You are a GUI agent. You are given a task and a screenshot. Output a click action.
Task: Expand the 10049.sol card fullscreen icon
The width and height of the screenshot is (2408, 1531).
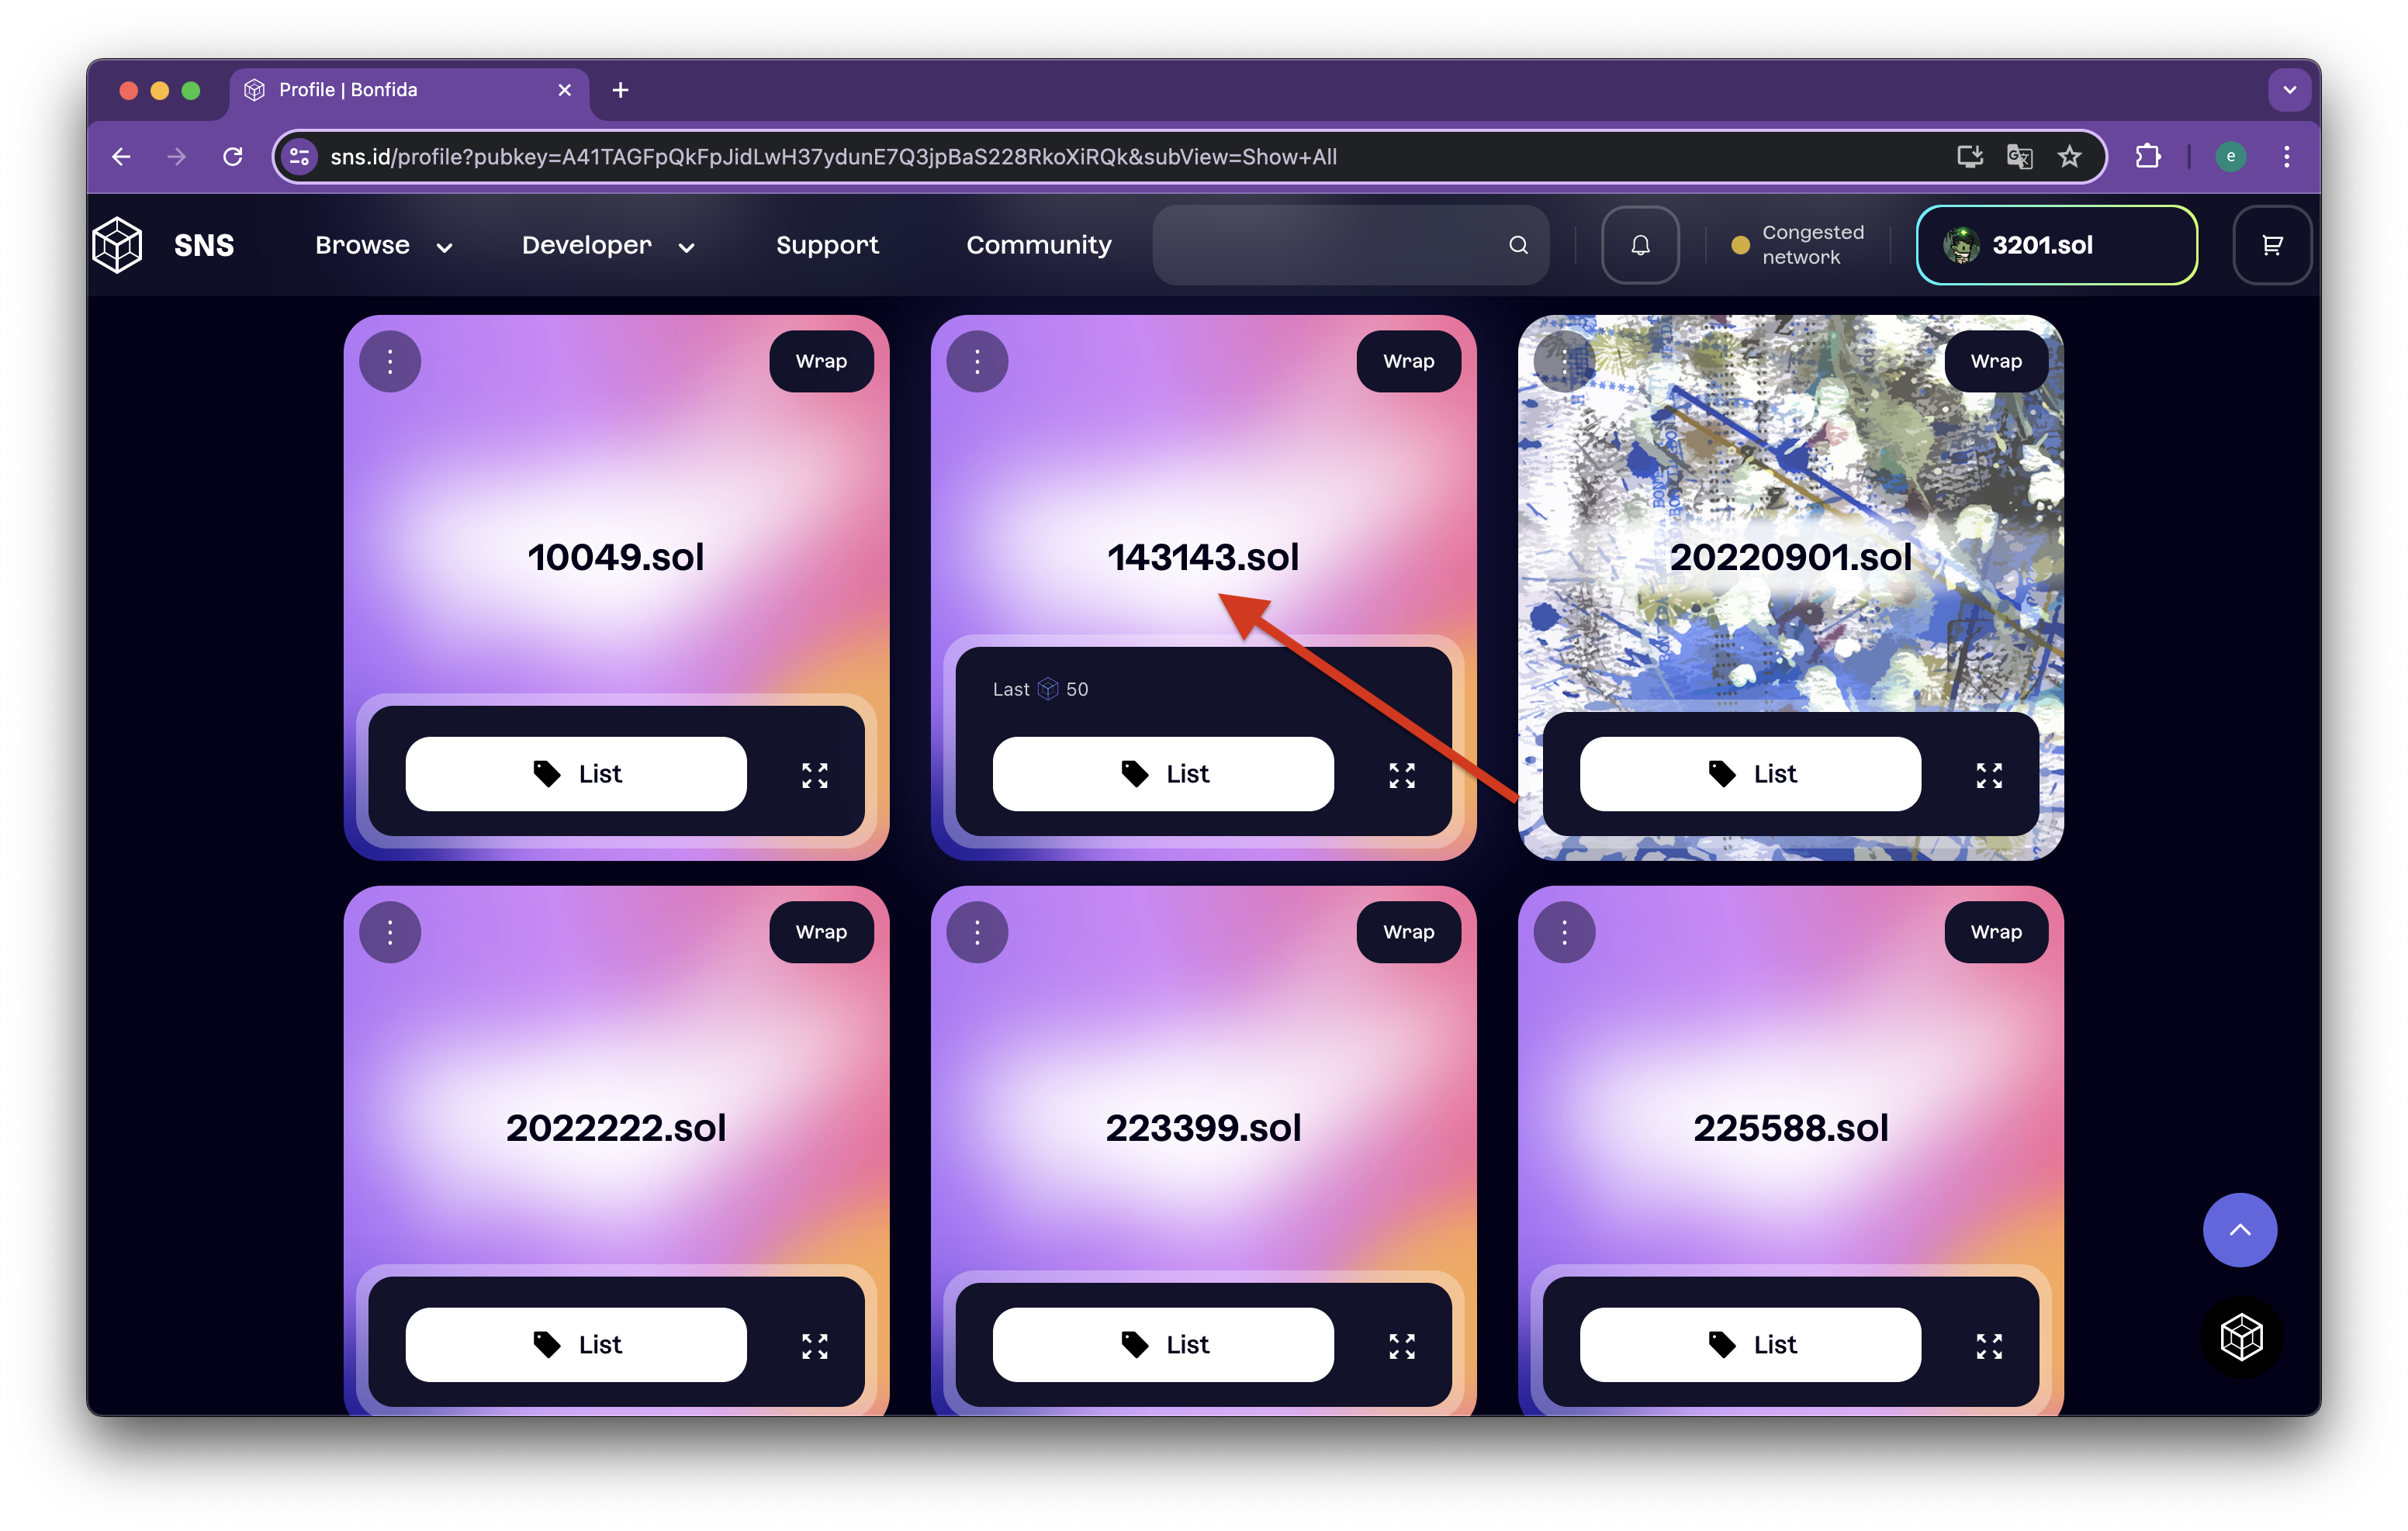(x=815, y=775)
